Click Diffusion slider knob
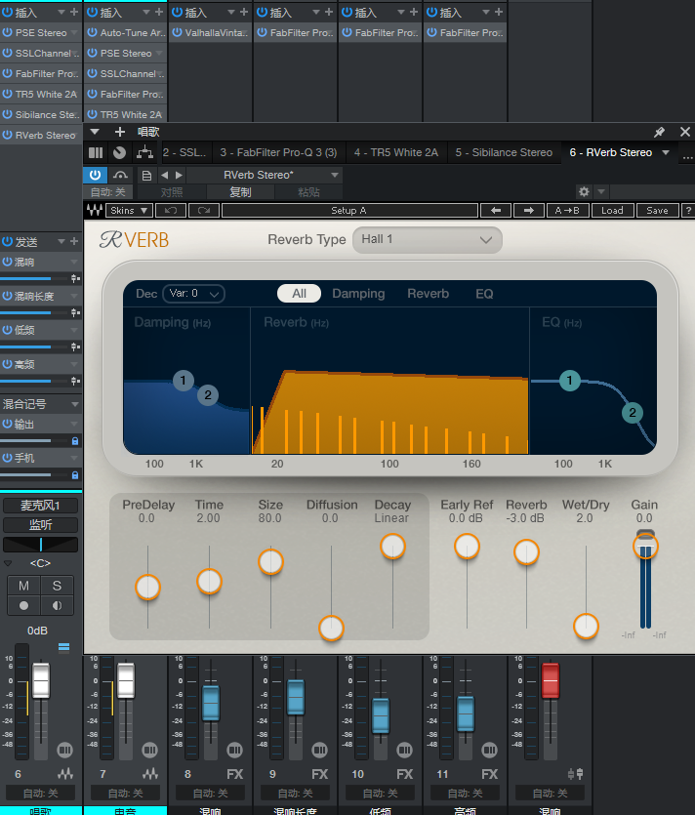This screenshot has width=695, height=815. click(331, 628)
